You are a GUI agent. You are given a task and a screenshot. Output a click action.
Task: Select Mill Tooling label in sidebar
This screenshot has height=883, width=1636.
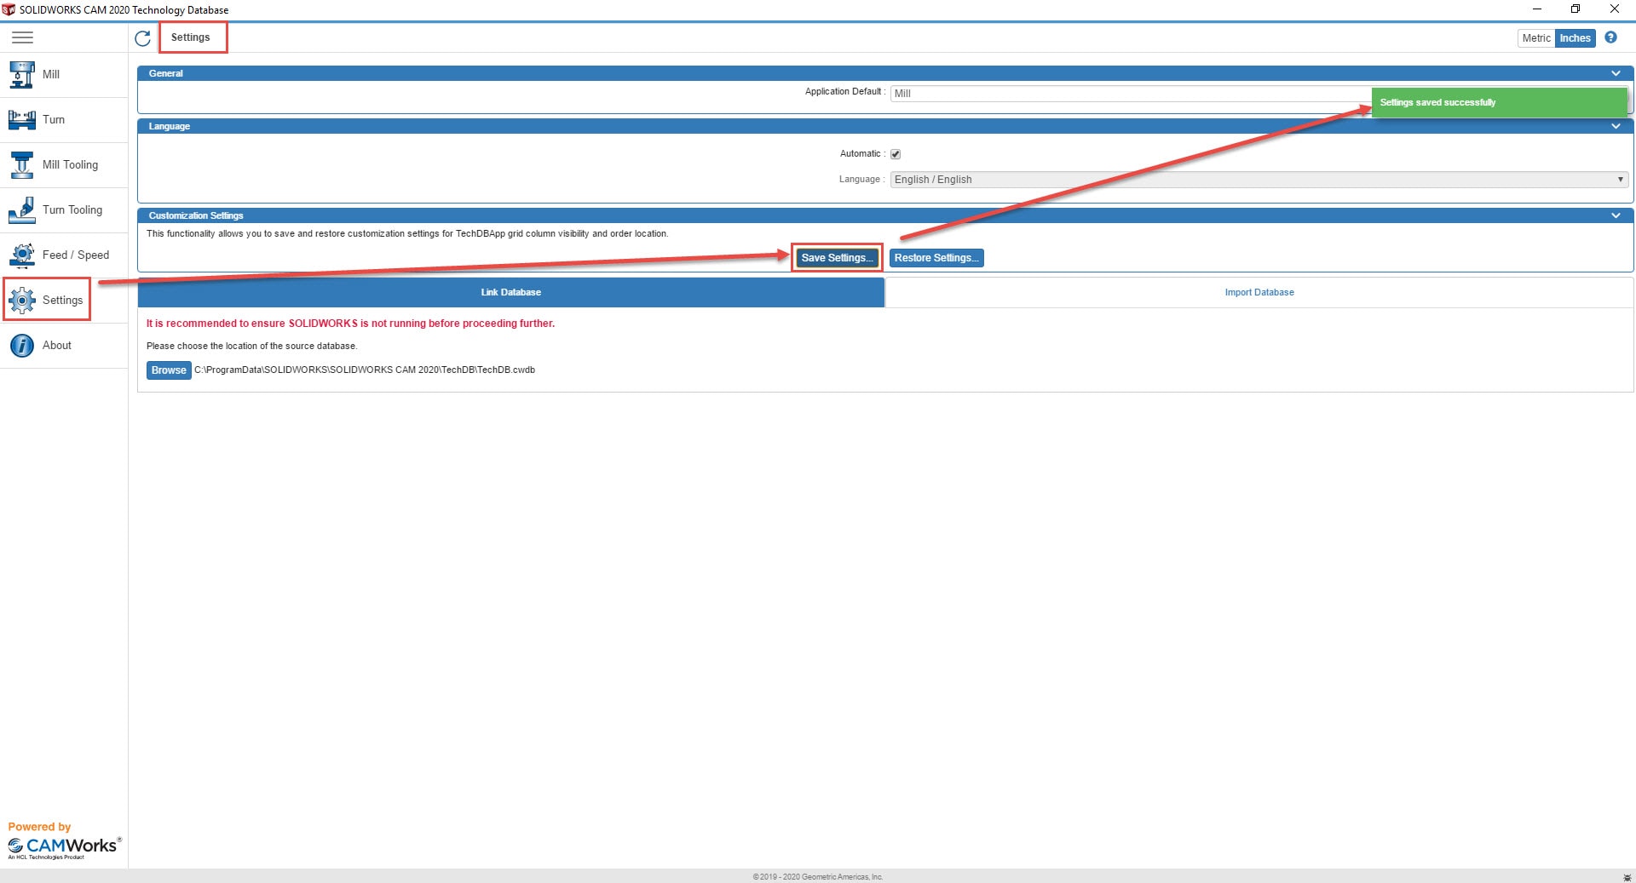[x=70, y=165]
